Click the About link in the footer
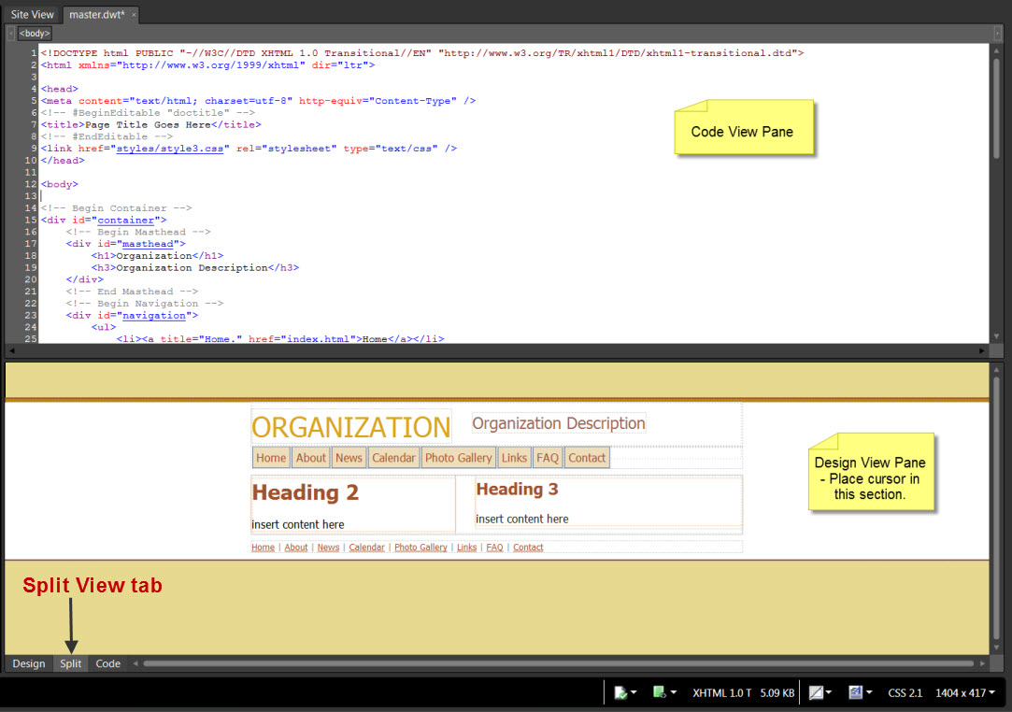The height and width of the screenshot is (712, 1012). point(296,548)
